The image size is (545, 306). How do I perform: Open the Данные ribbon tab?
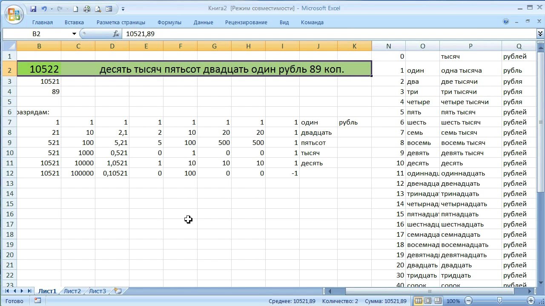[204, 22]
